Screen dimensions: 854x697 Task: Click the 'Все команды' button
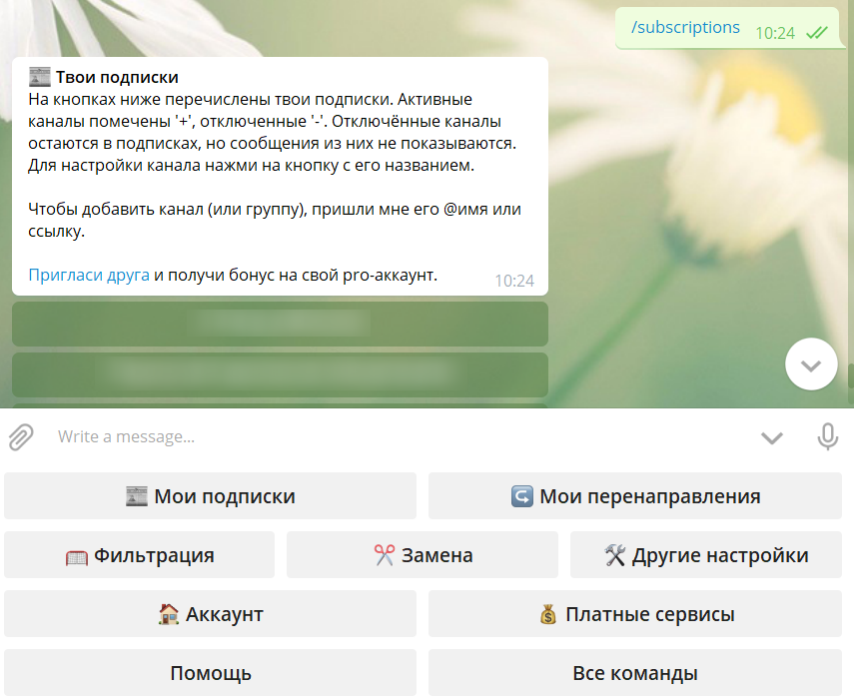pyautogui.click(x=636, y=673)
